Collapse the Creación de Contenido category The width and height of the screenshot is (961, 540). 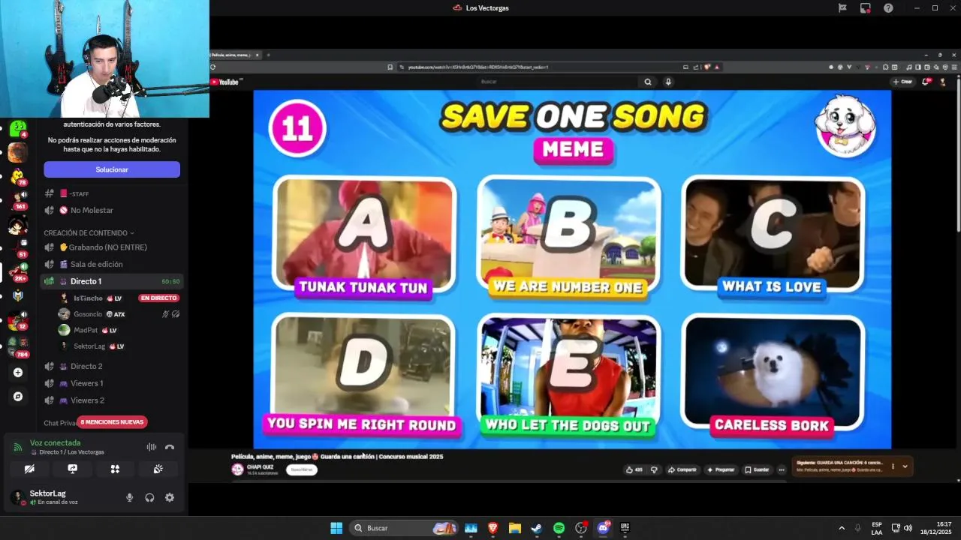pyautogui.click(x=89, y=233)
